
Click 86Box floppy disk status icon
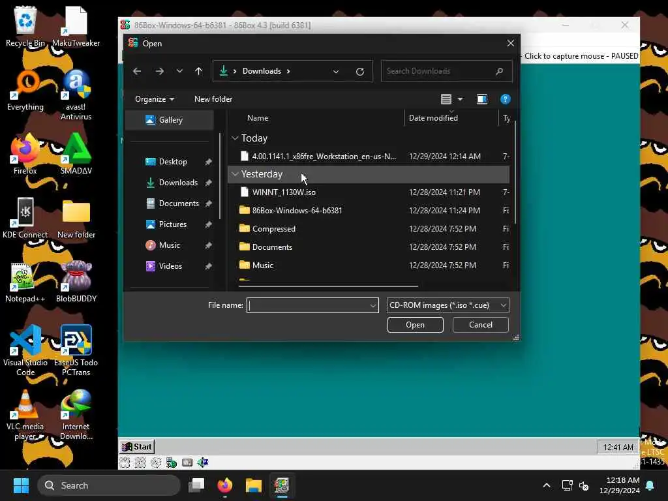pyautogui.click(x=125, y=463)
